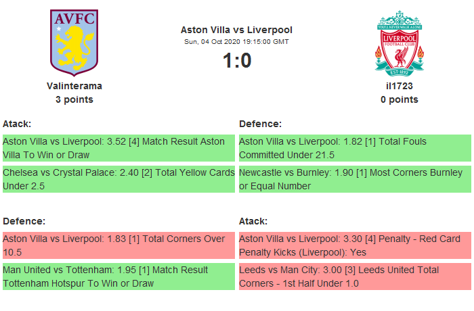Screen dimensions: 474x311
Task: Click il1723's Defence section heading
Action: (x=261, y=124)
